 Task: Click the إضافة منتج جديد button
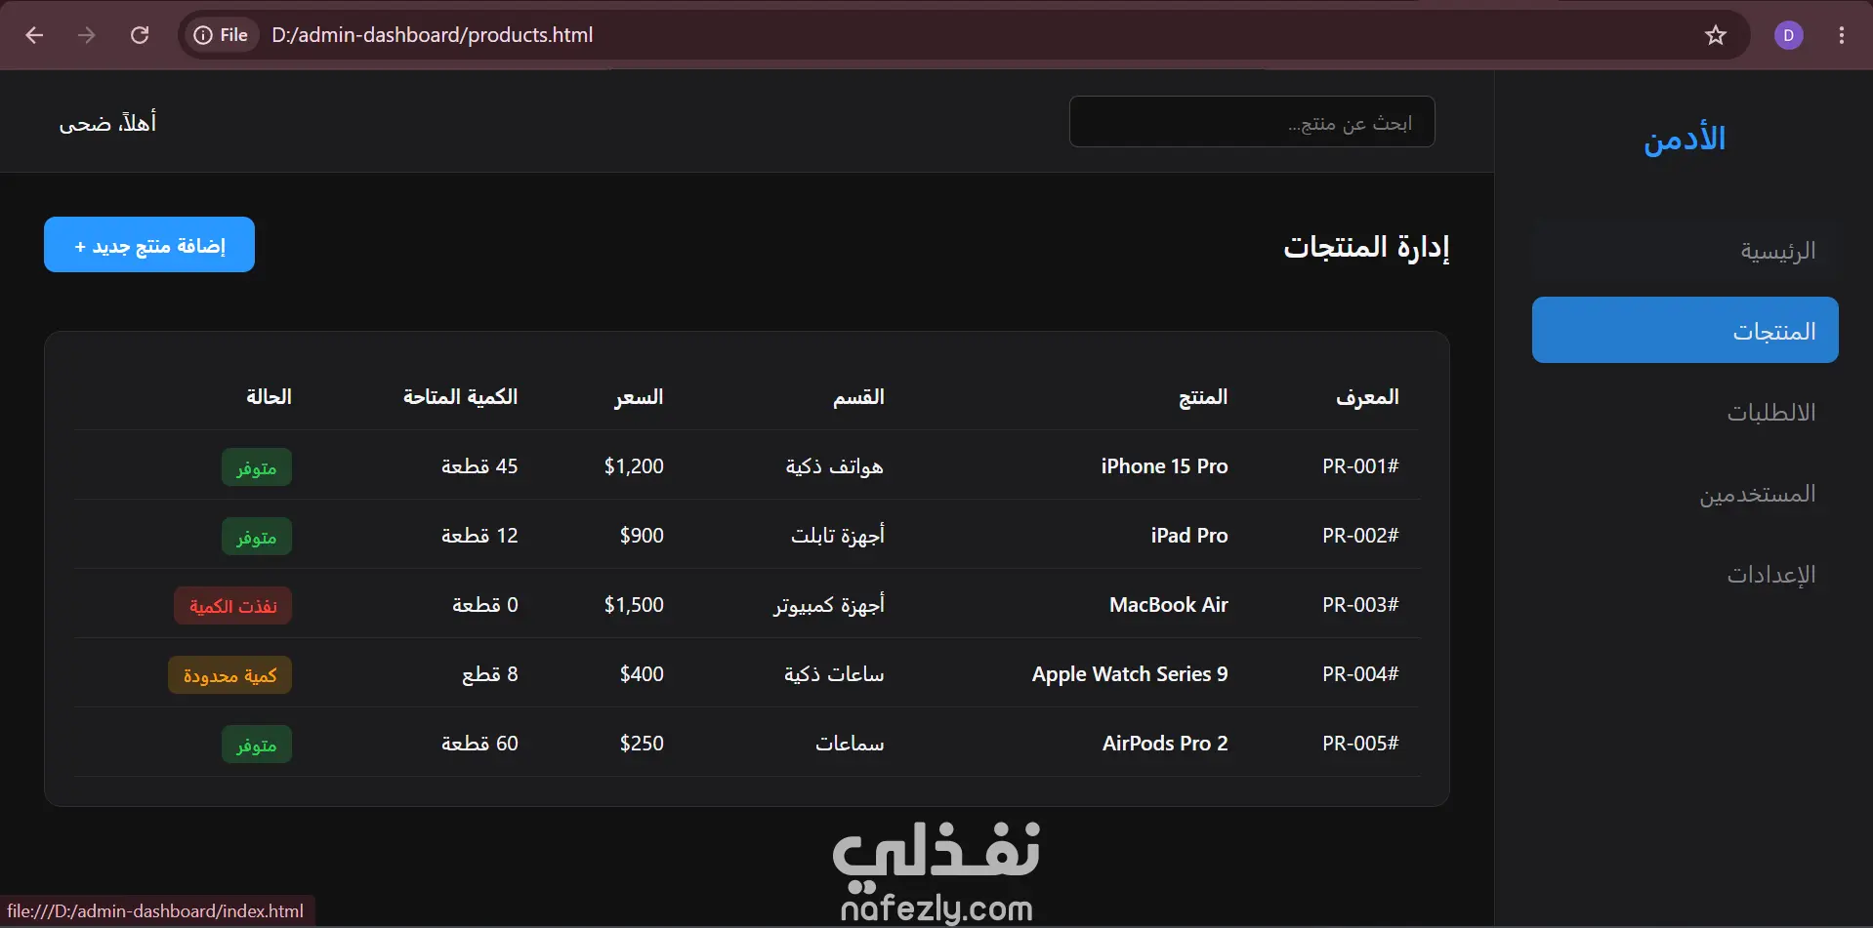[149, 245]
